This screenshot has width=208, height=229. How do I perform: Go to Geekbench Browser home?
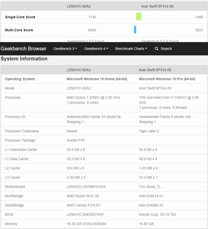click(x=24, y=49)
